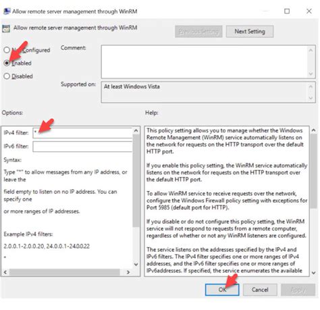Image resolution: width=320 pixels, height=310 pixels.
Task: Click the Supported on box up arrow
Action: pos(311,86)
